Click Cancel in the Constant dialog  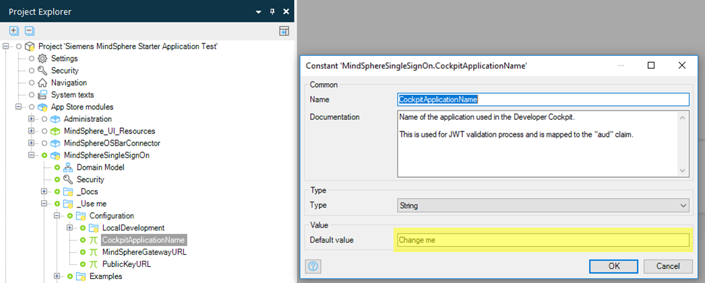tap(668, 266)
